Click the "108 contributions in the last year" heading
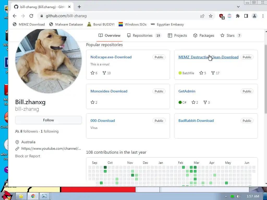This screenshot has height=200, width=267. pyautogui.click(x=116, y=152)
